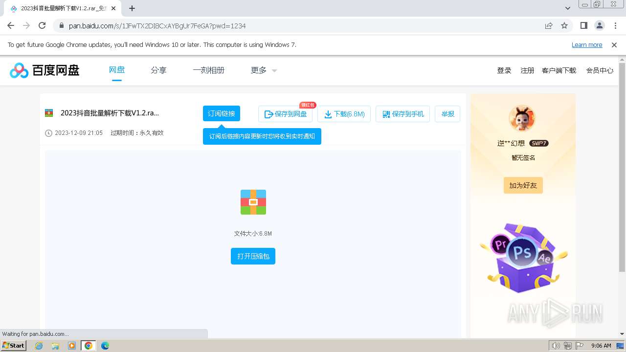Click the 加为好友 button
Screen dimensions: 626x352
coord(523,185)
